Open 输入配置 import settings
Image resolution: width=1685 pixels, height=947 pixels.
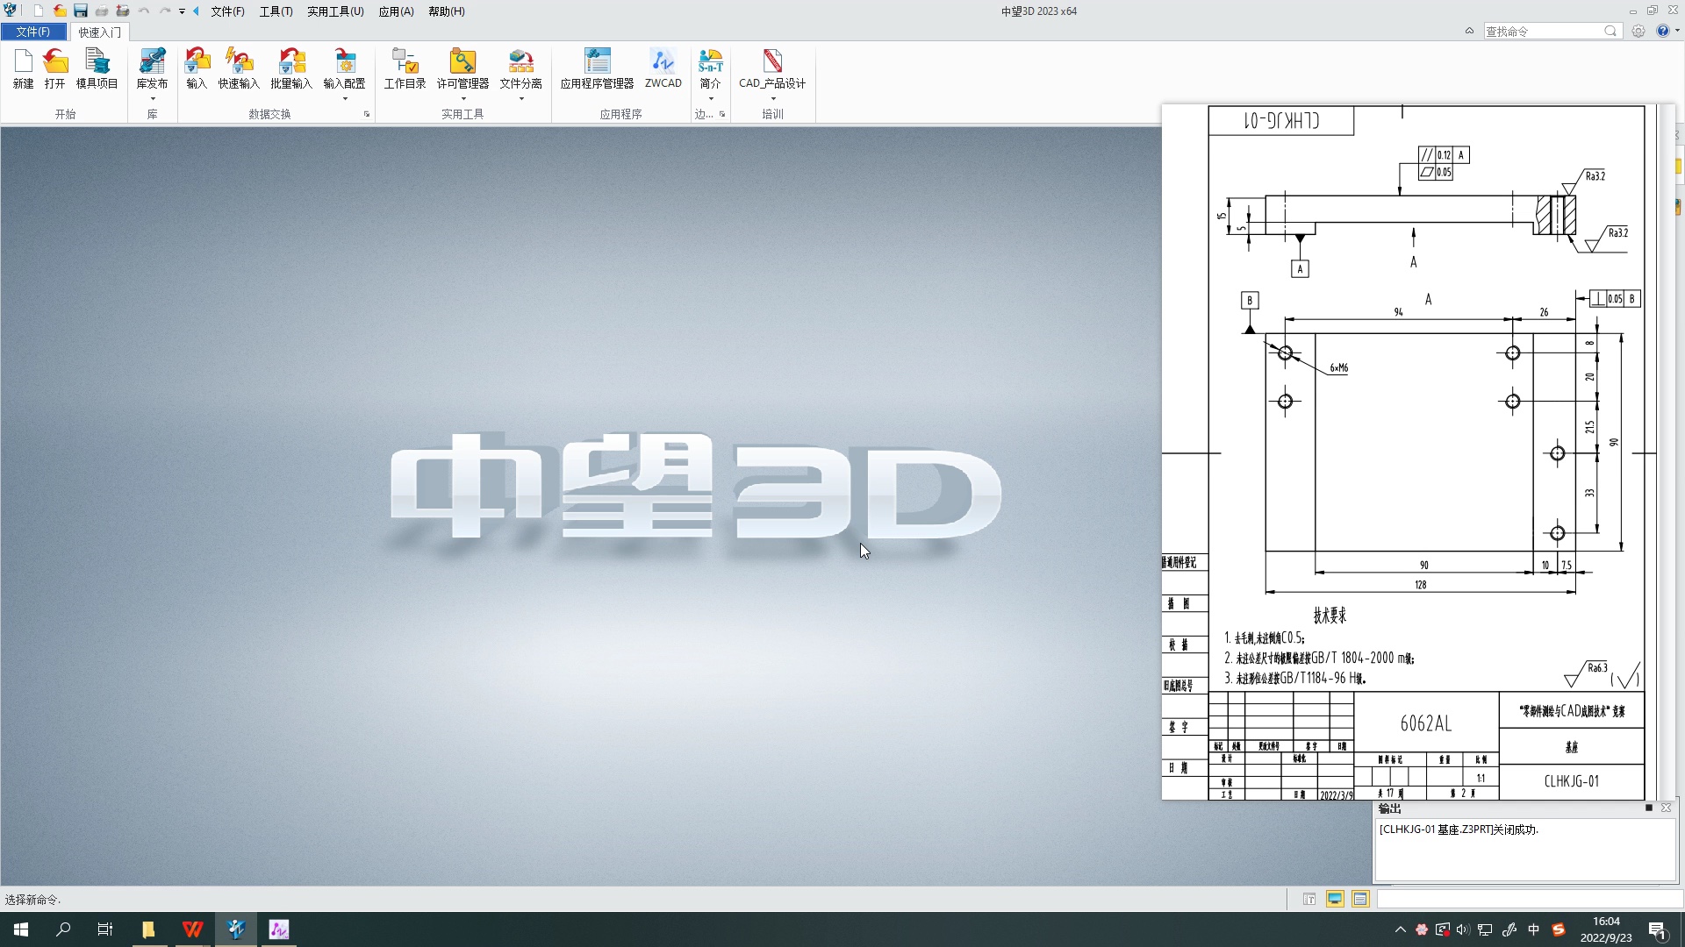click(344, 69)
